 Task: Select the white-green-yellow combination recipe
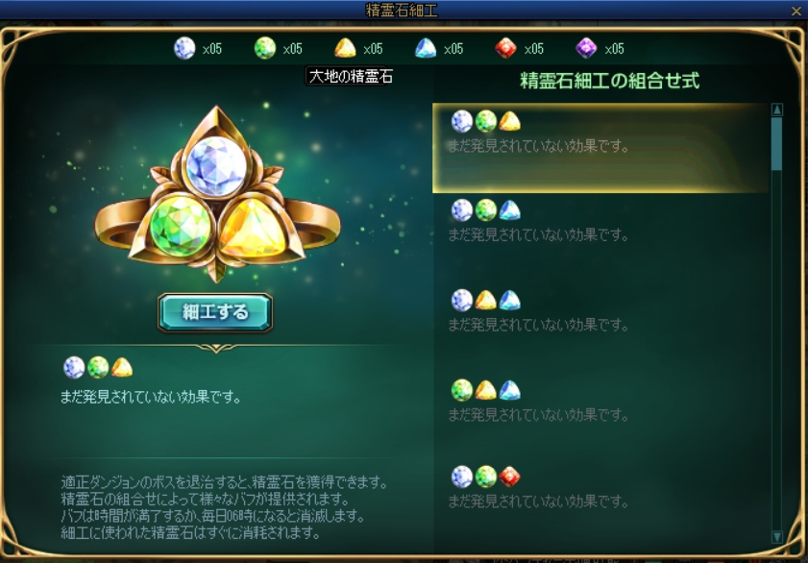[x=600, y=148]
